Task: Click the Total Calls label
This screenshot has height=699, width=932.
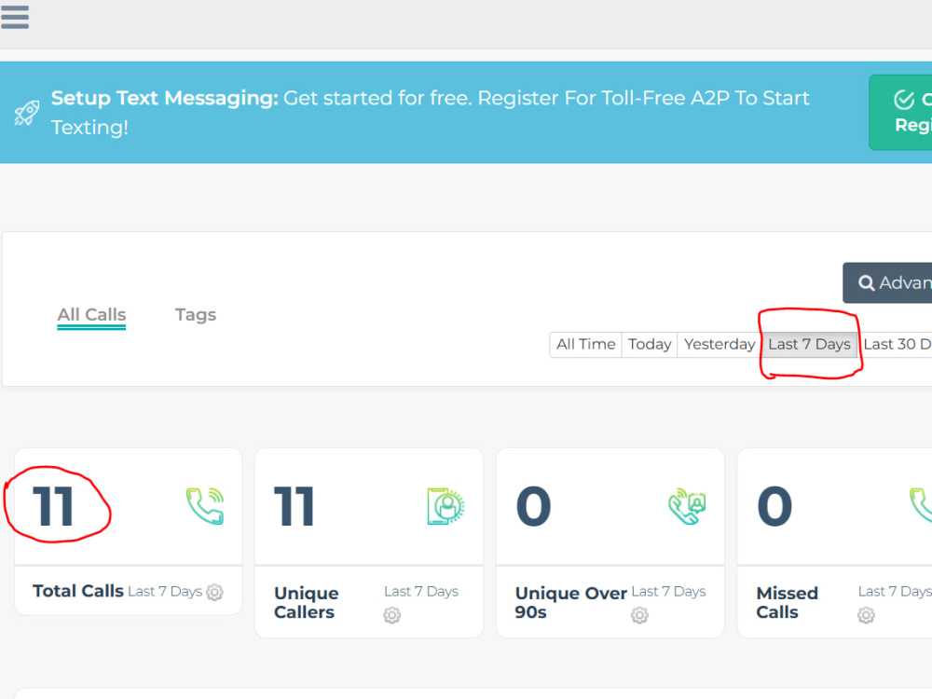Action: click(x=78, y=592)
